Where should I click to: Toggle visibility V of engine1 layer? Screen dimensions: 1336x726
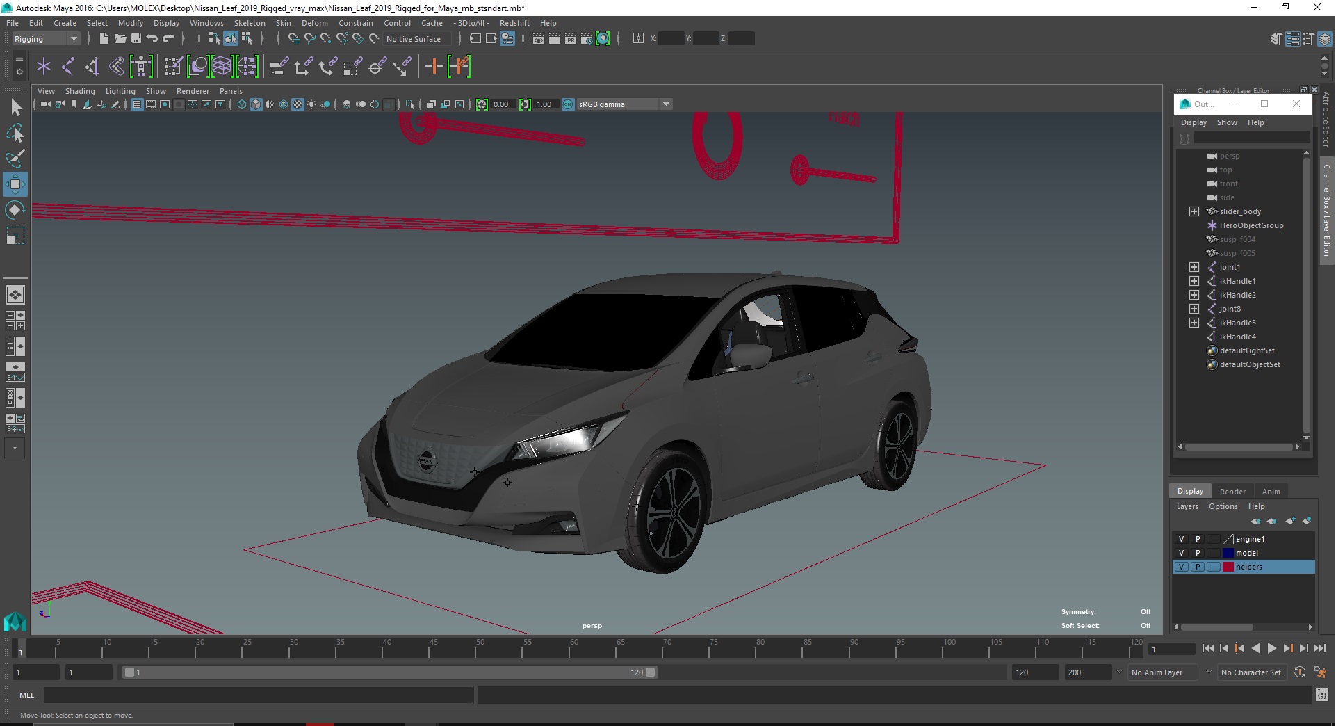pos(1181,539)
